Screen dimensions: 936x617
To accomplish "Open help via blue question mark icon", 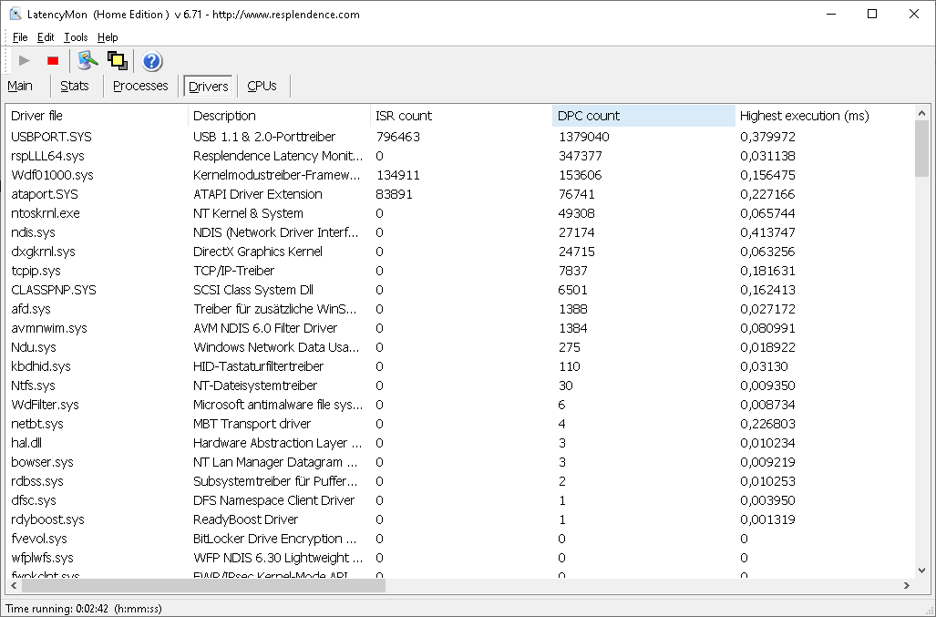I will click(151, 61).
